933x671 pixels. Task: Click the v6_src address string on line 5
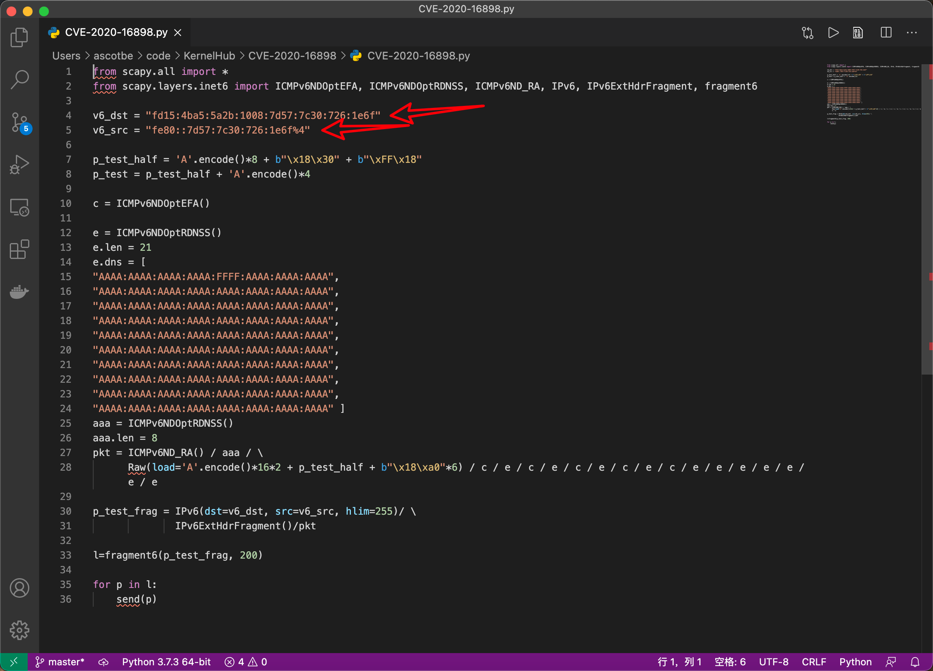coord(228,130)
